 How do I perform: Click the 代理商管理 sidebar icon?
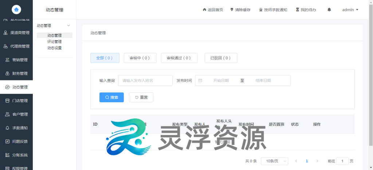pyautogui.click(x=5, y=46)
